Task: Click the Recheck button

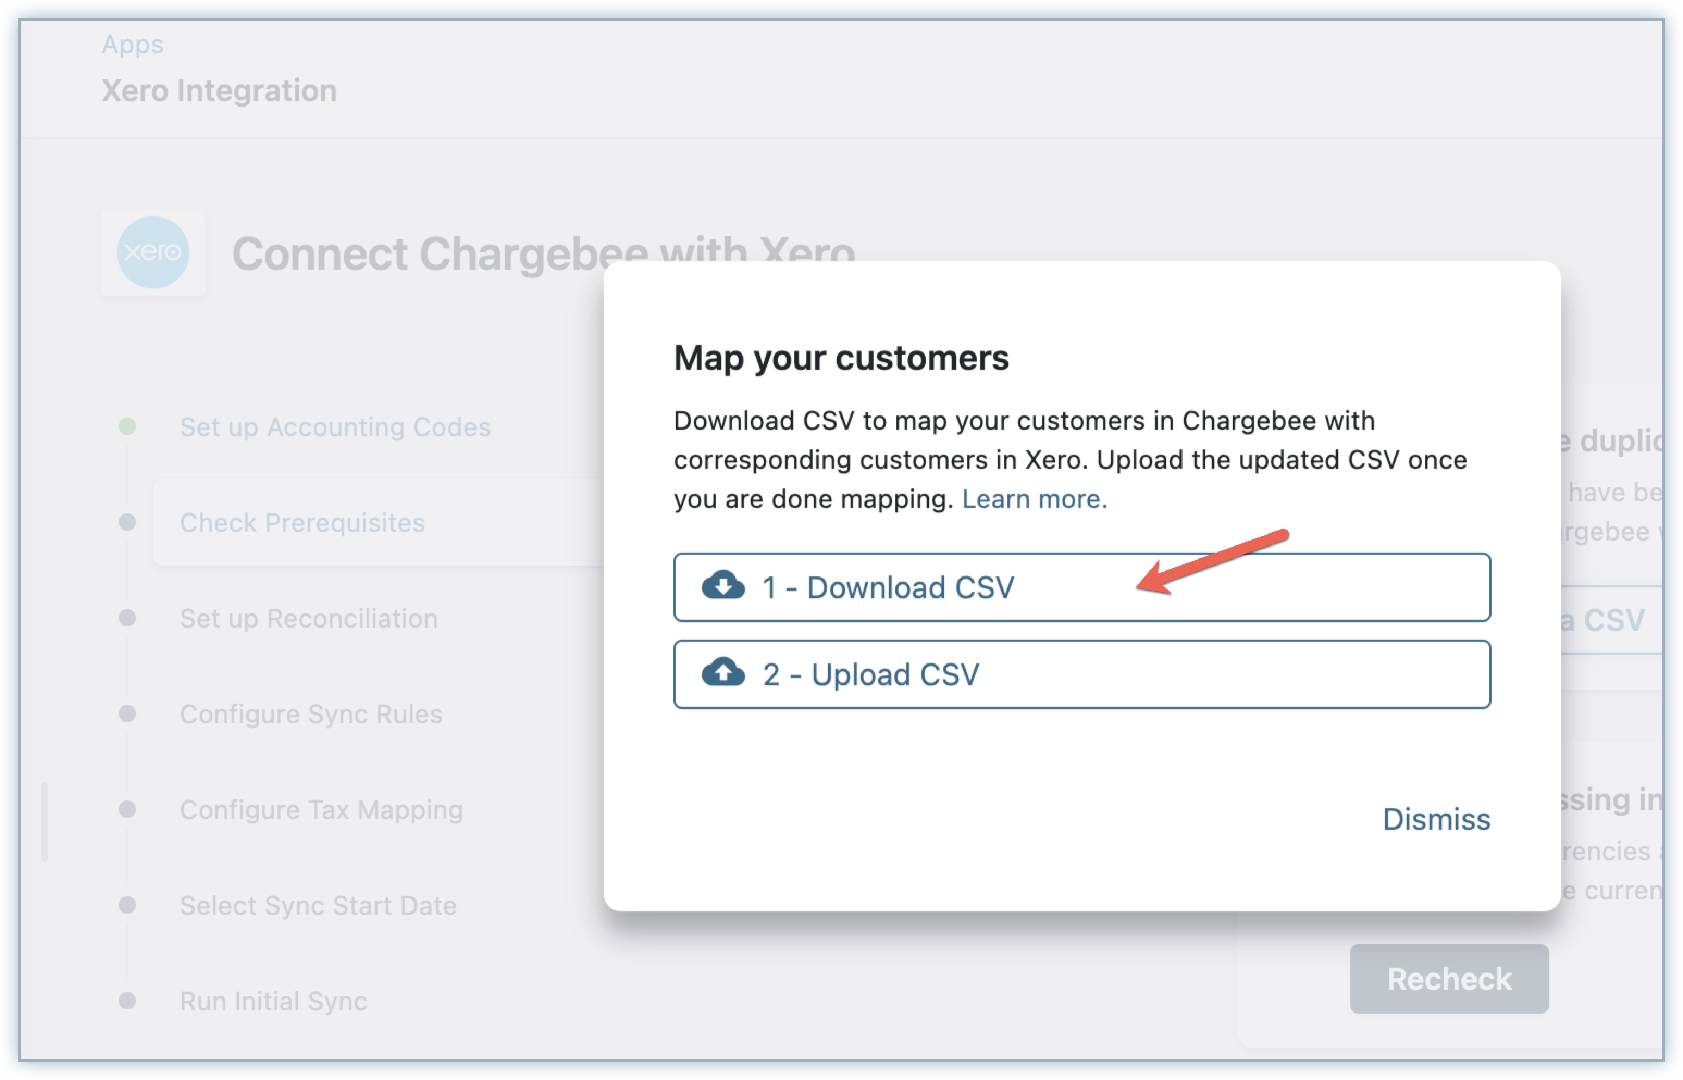Action: tap(1449, 979)
